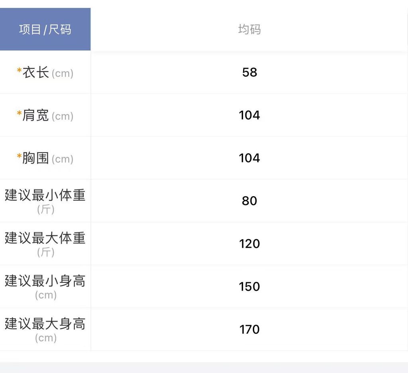Click the 建议最小体重 label
The image size is (408, 373).
[45, 195]
